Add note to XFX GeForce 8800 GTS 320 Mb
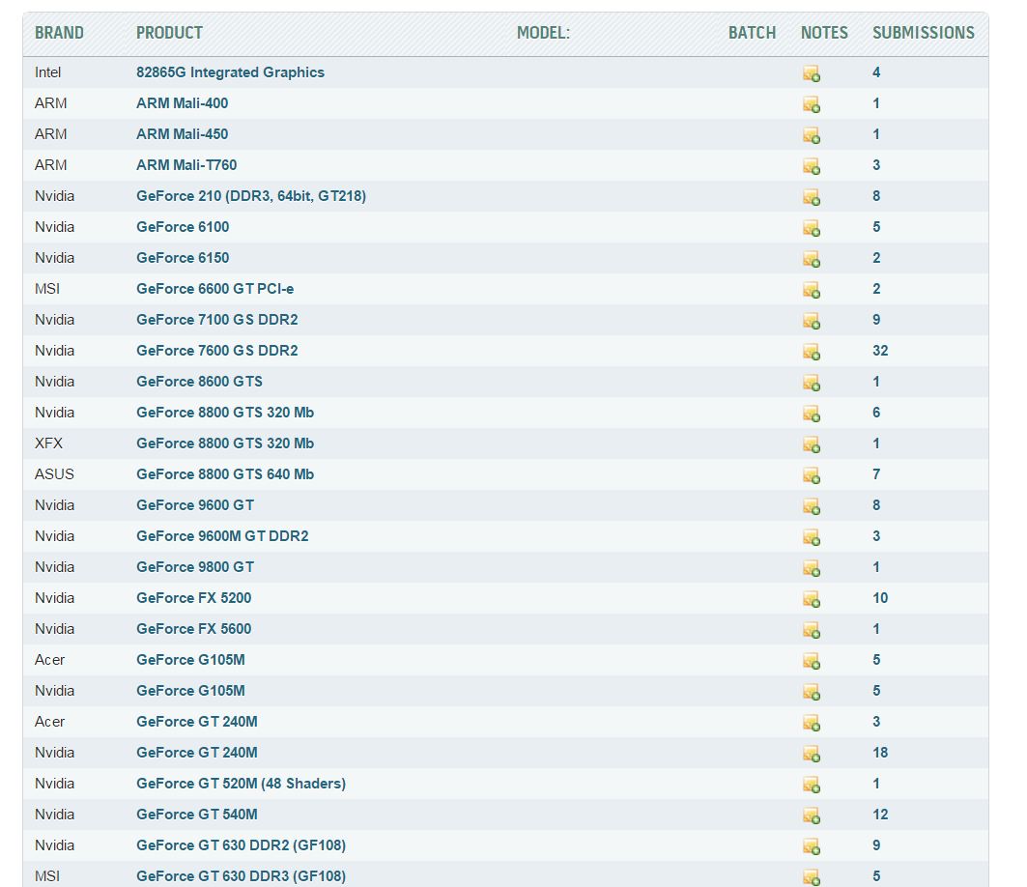This screenshot has height=887, width=1027. (812, 444)
